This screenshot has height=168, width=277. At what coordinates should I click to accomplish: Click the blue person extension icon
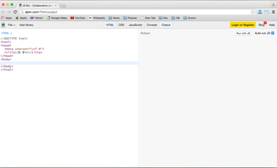tap(260, 12)
